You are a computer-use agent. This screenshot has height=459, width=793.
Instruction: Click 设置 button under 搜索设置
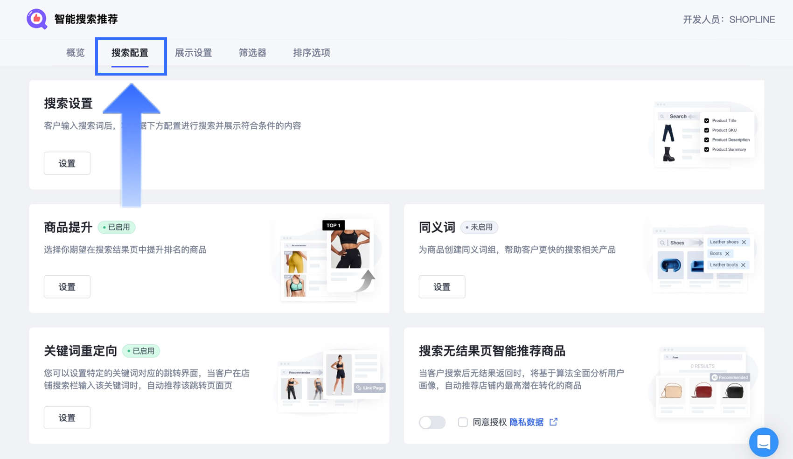point(67,163)
